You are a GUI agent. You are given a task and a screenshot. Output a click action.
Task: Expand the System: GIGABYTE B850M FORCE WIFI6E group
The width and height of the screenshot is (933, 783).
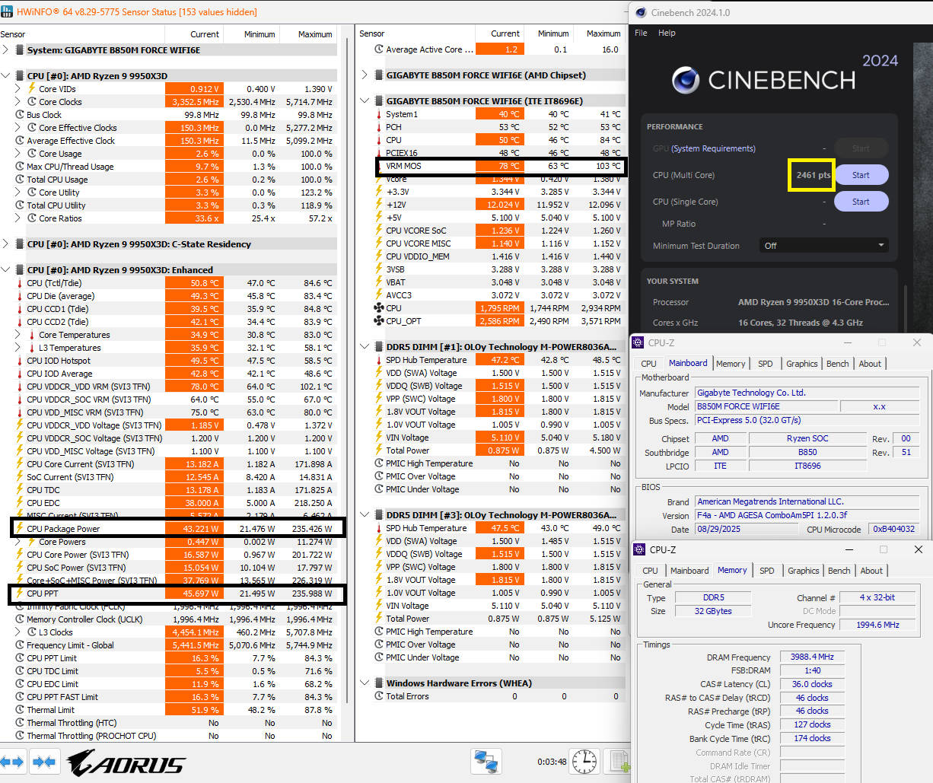(x=6, y=50)
